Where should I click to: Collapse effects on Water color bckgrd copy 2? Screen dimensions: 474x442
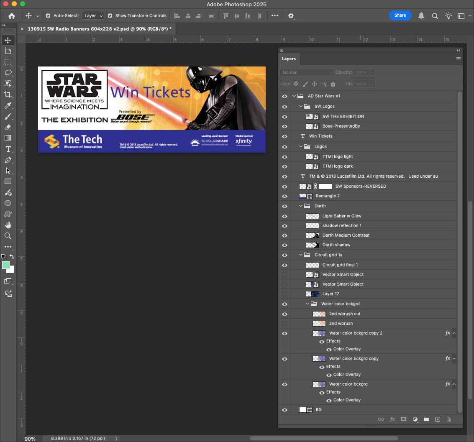[454, 333]
